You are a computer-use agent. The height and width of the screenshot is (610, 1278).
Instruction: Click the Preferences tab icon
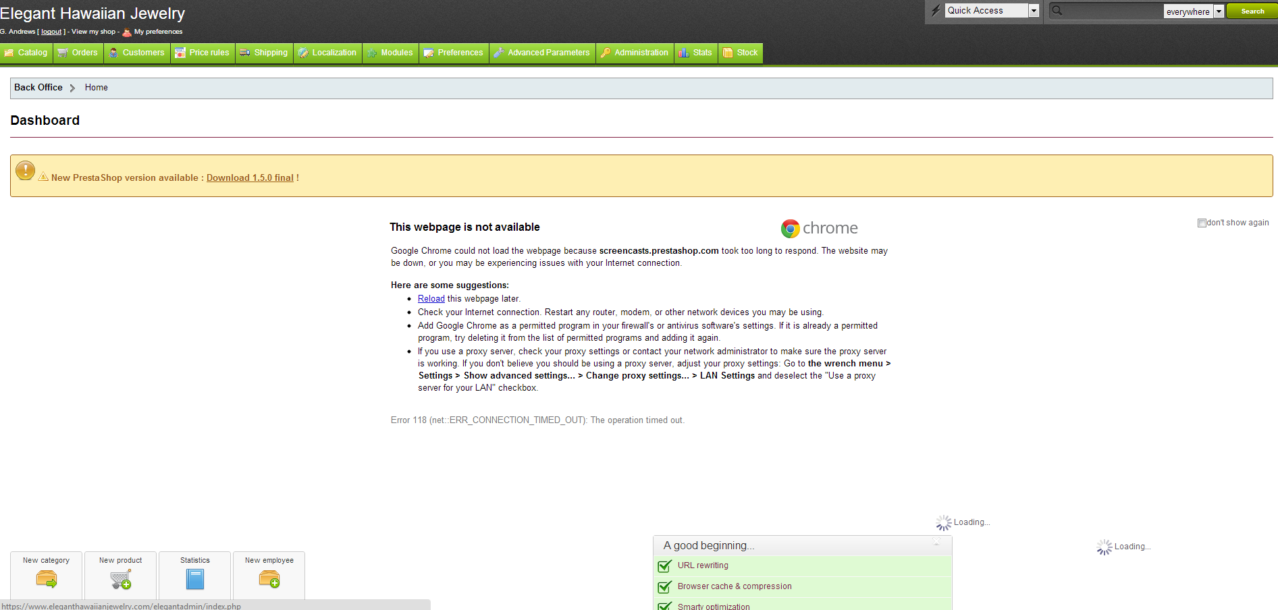(x=429, y=53)
